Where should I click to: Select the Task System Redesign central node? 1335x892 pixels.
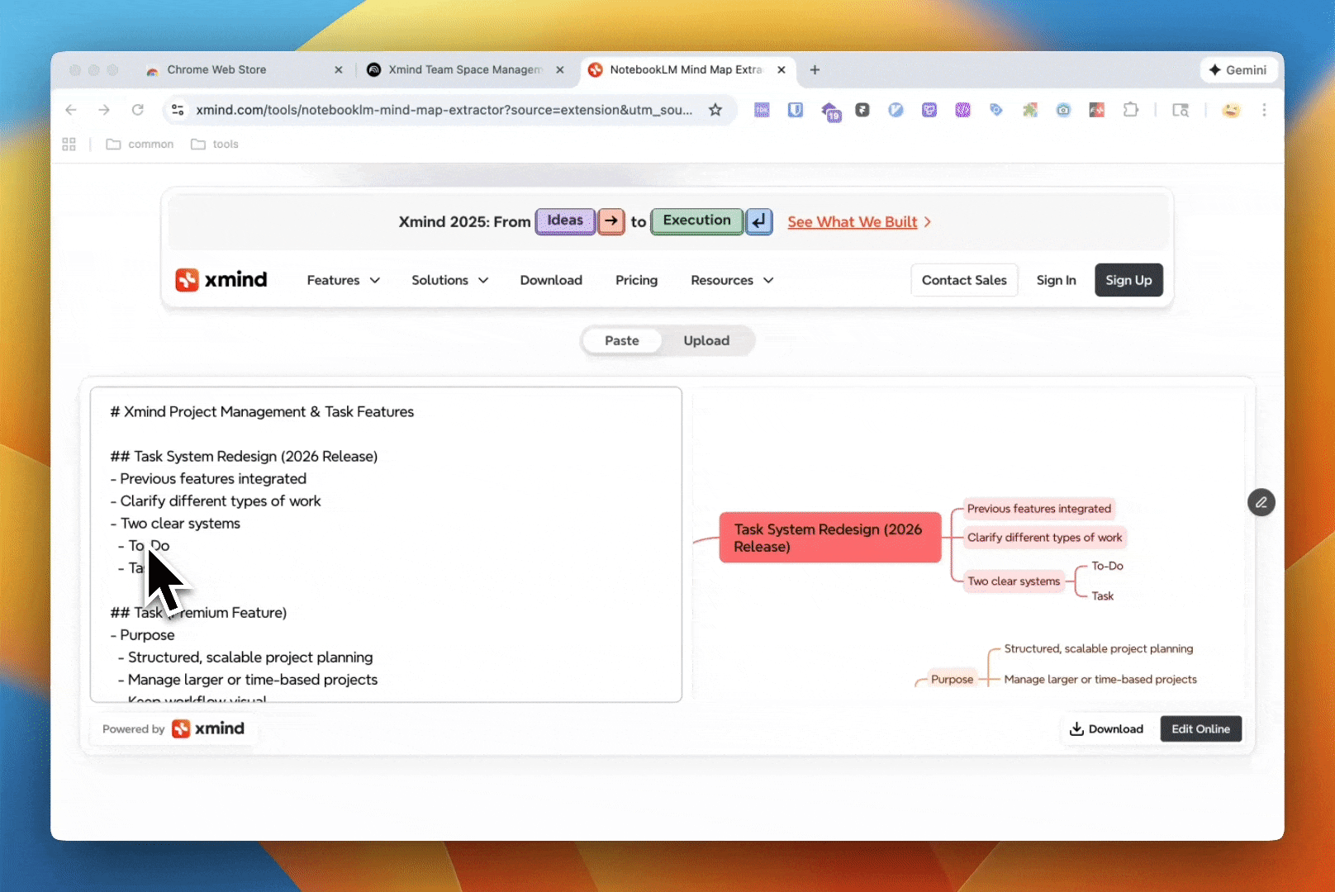click(x=829, y=538)
